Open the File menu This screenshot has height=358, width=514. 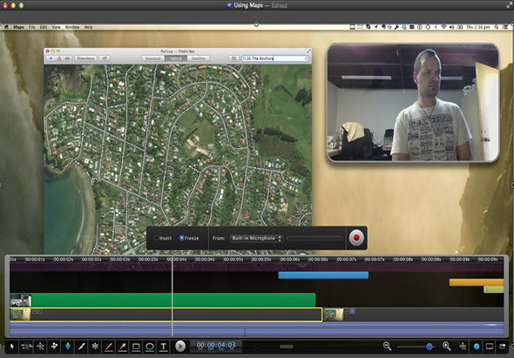pos(31,27)
